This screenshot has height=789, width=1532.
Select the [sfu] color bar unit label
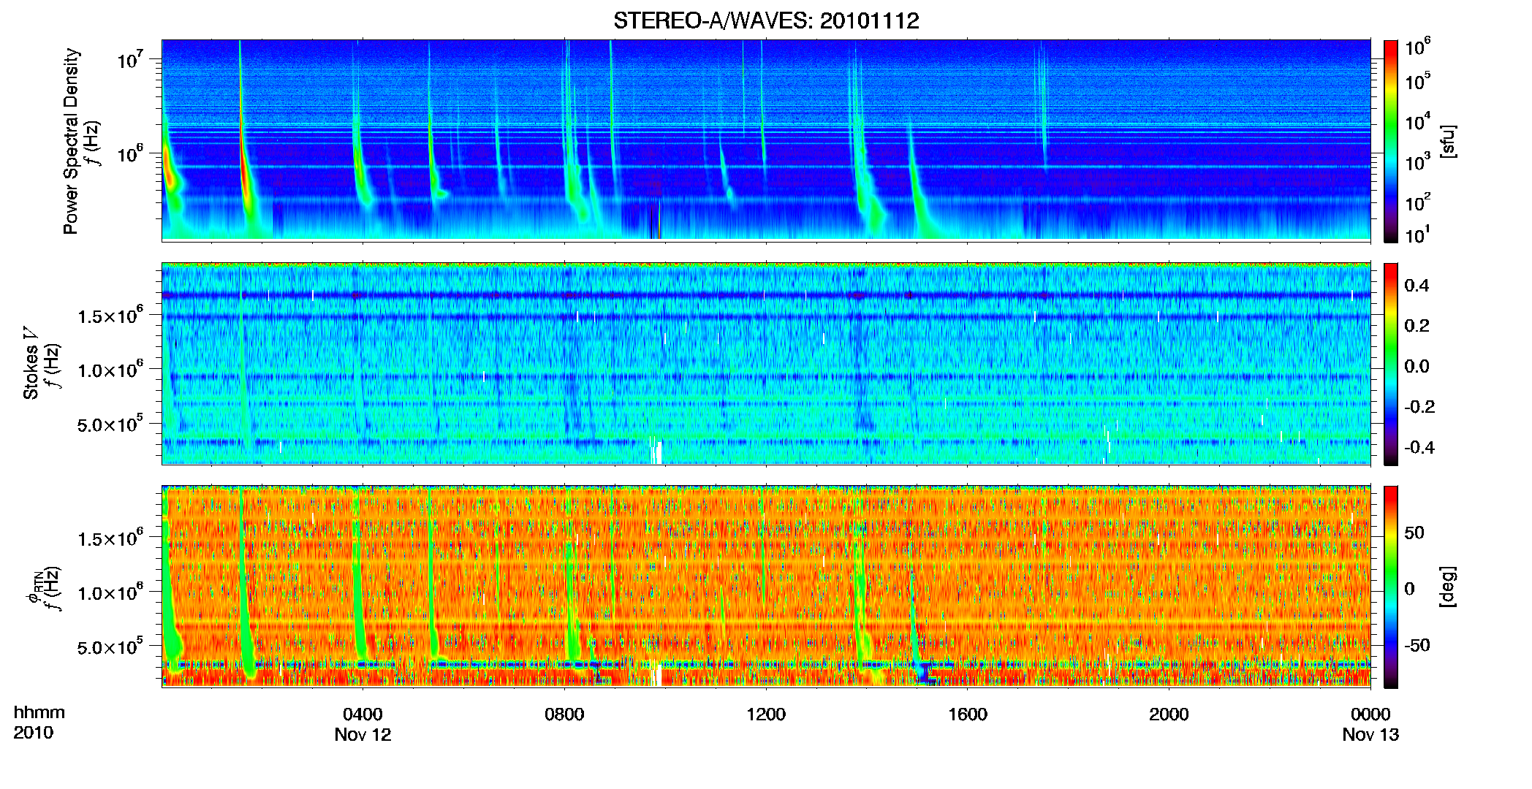click(1447, 141)
